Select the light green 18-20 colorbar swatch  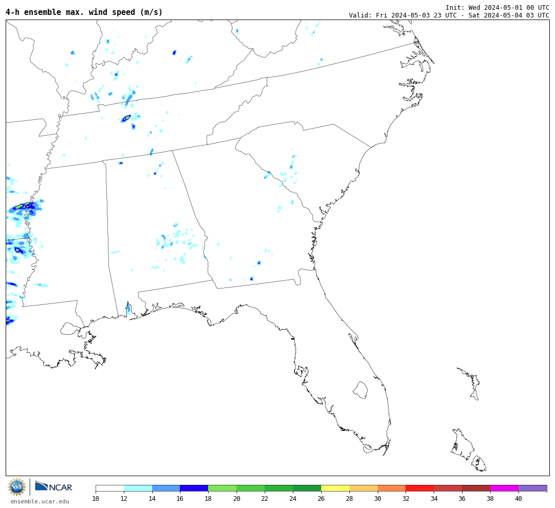click(223, 488)
